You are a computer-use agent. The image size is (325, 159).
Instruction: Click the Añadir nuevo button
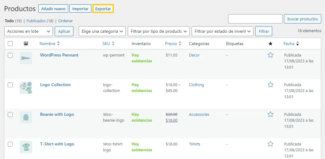point(53,9)
